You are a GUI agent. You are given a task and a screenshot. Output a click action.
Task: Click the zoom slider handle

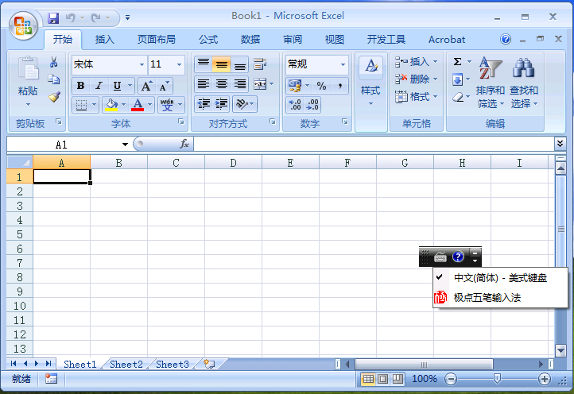click(497, 378)
